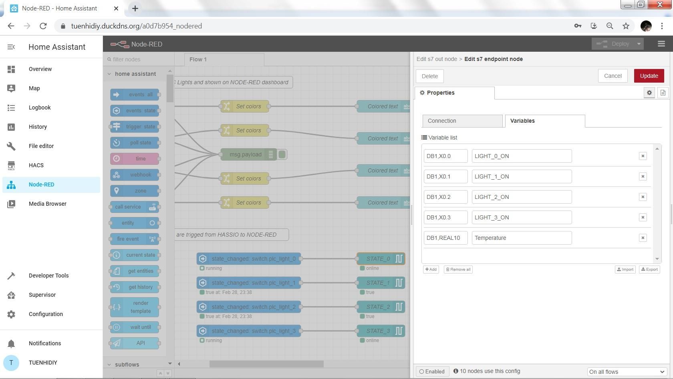Switch to the Connection tab
The height and width of the screenshot is (379, 673).
tap(442, 121)
